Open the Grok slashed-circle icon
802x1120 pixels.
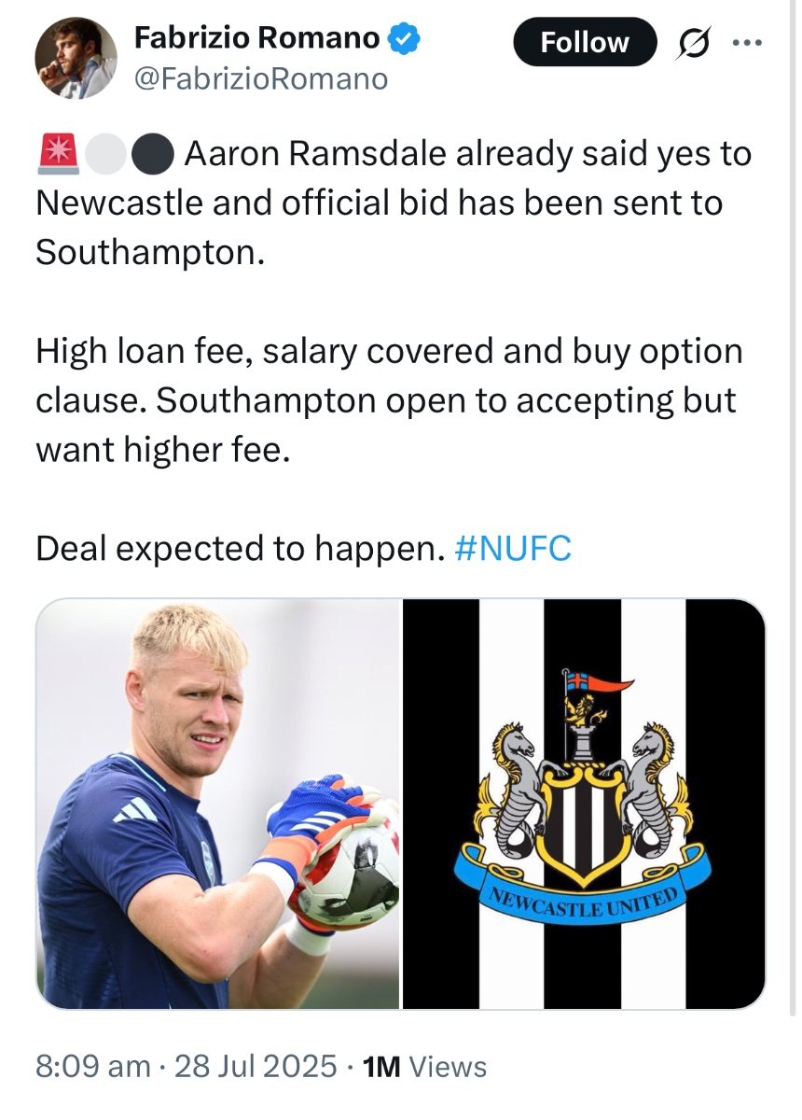coord(695,43)
